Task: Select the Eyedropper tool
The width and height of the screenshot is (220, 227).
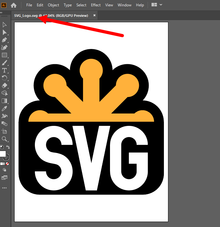Action: point(4,108)
